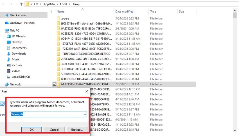239x136 pixels.
Task: Sort by Name column header
Action: [60, 12]
